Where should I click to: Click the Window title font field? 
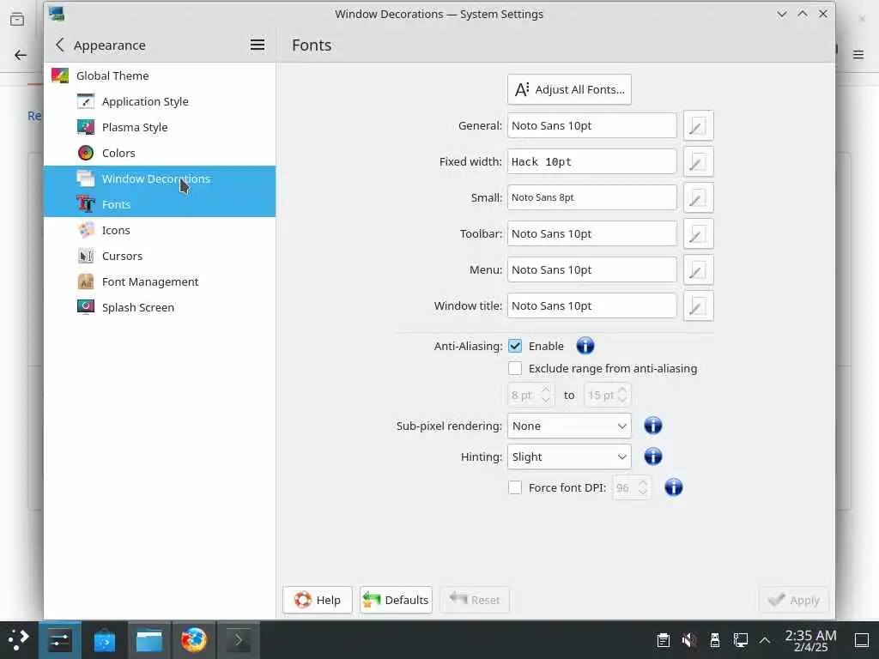tap(592, 306)
